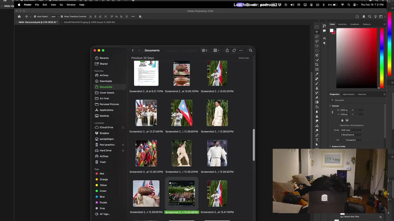Open the Transparent fill dropdown
Viewport: 394px width, 221px height.
[x=354, y=140]
